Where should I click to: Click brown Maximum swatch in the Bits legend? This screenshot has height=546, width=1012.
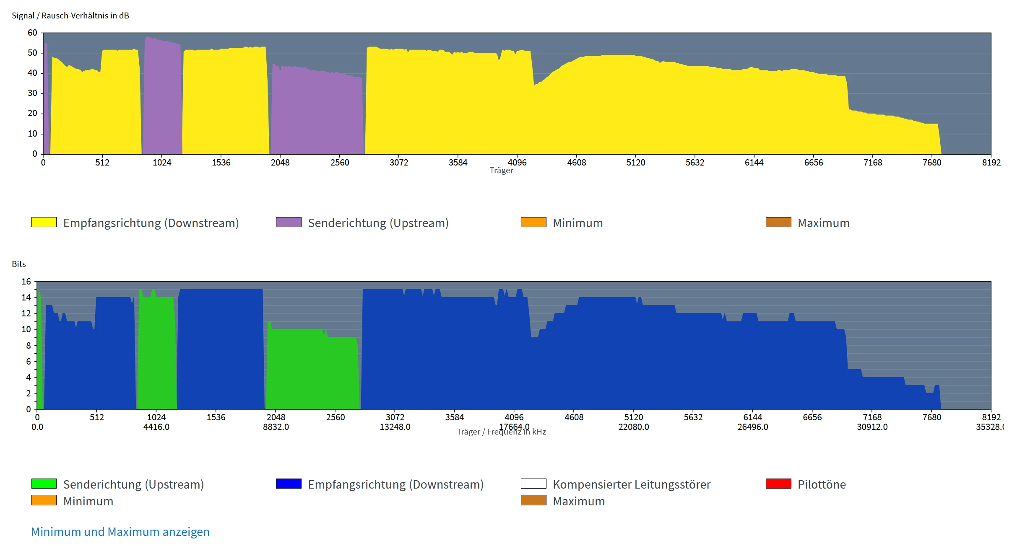pyautogui.click(x=533, y=500)
